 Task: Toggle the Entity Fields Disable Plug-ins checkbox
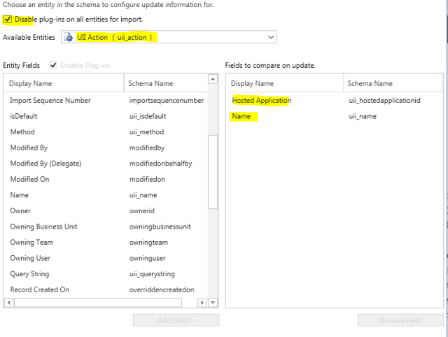pos(53,65)
